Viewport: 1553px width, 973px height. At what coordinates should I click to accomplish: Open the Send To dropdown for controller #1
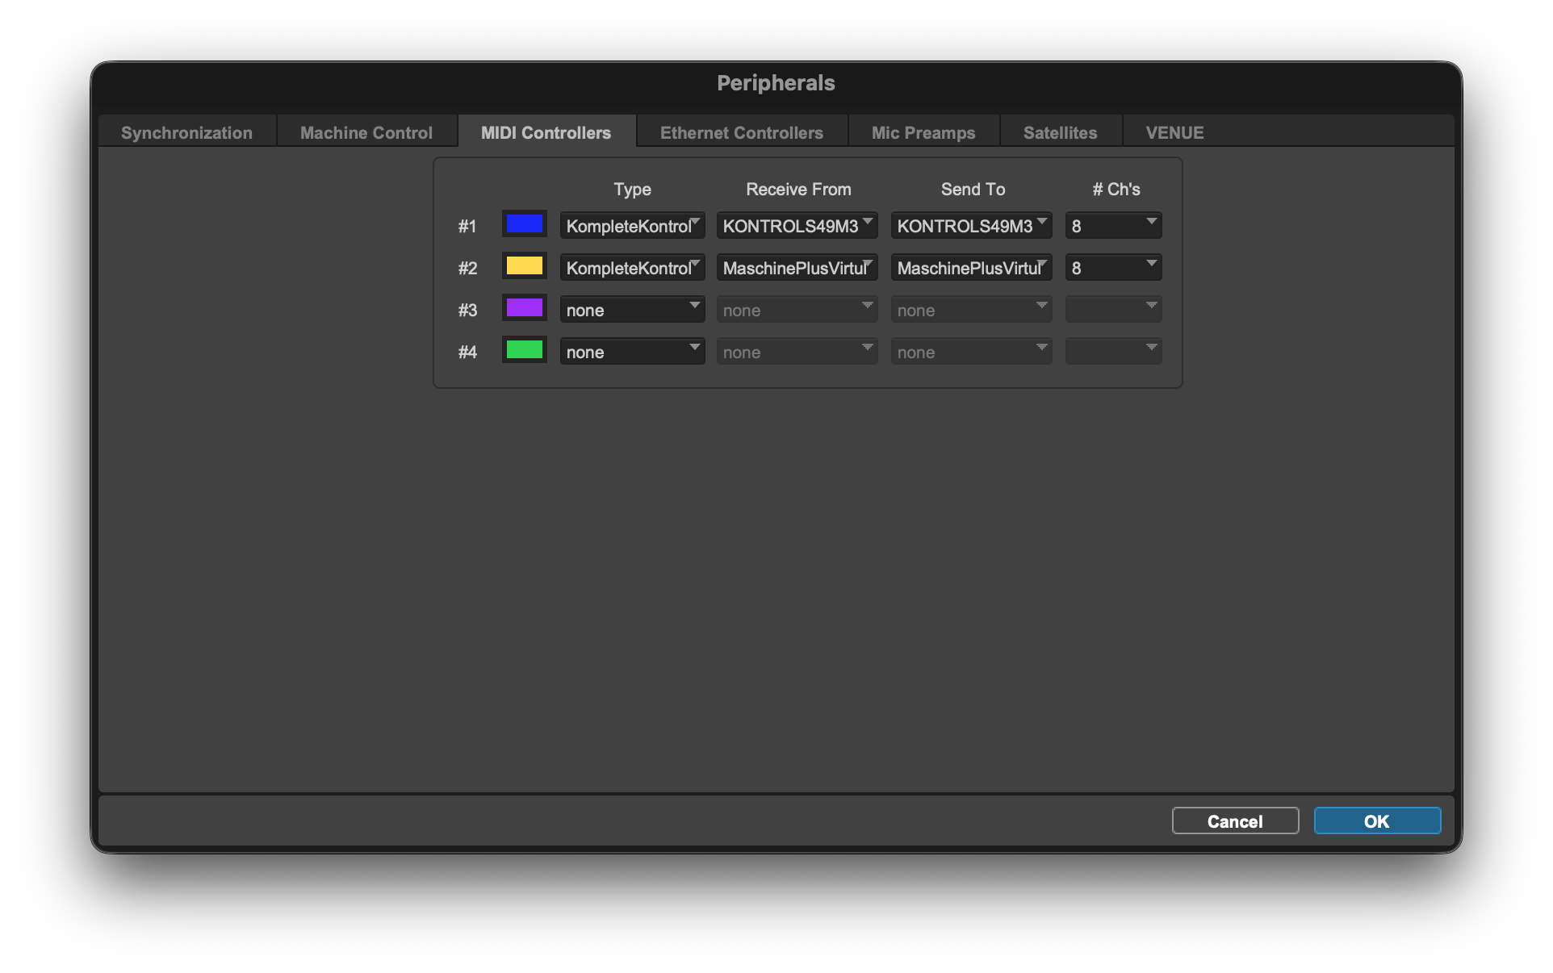(971, 226)
